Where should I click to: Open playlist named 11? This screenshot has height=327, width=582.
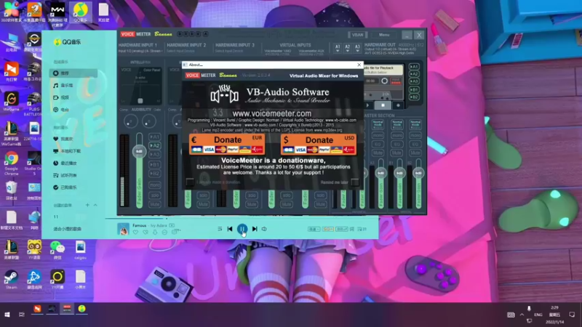(x=56, y=217)
